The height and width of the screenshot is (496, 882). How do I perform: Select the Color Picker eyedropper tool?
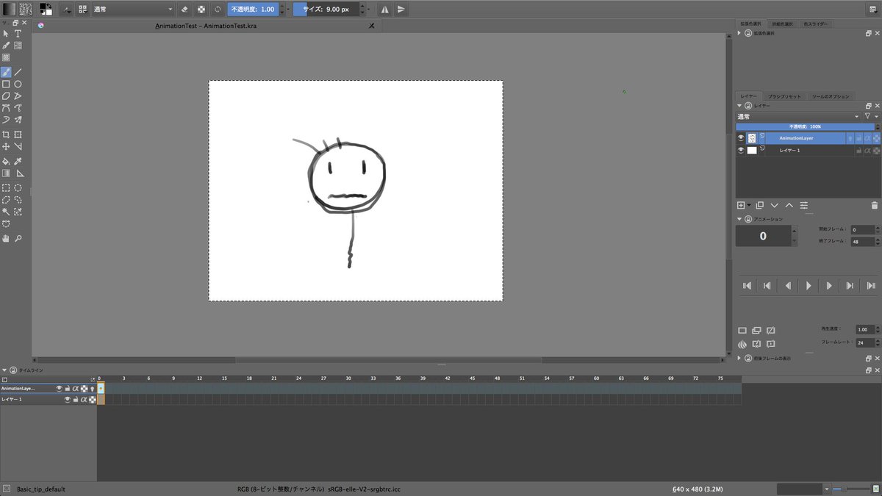(18, 161)
